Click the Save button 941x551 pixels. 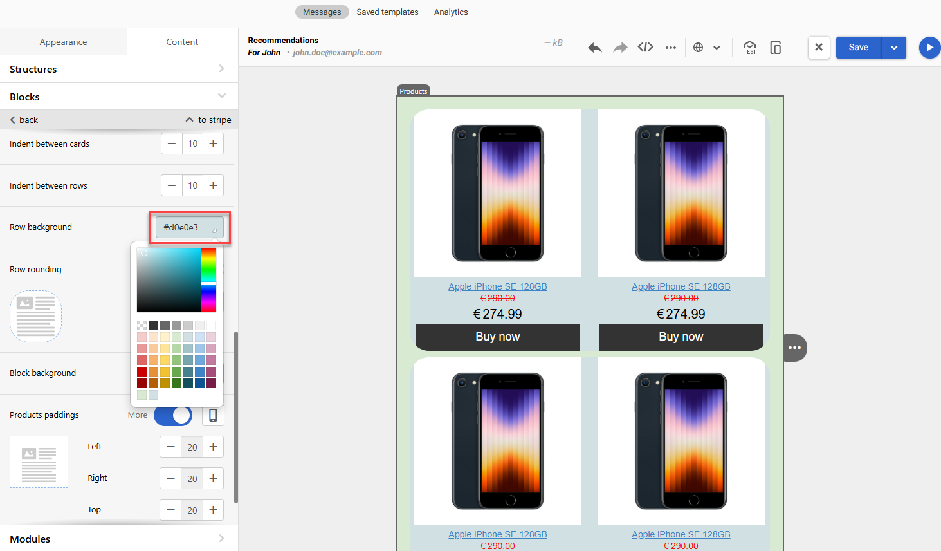(859, 48)
